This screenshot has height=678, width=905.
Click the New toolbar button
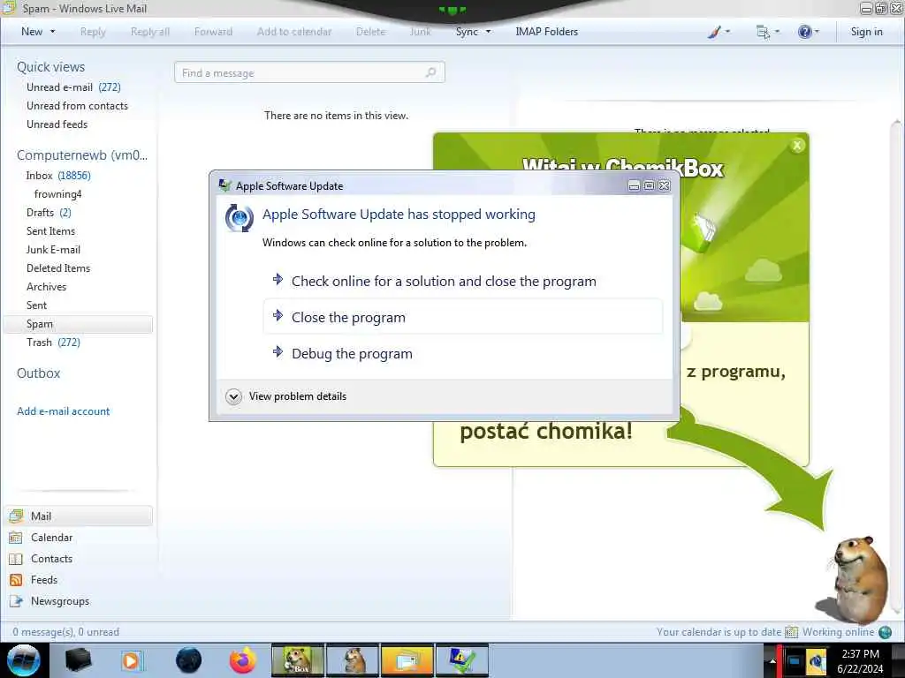(32, 32)
